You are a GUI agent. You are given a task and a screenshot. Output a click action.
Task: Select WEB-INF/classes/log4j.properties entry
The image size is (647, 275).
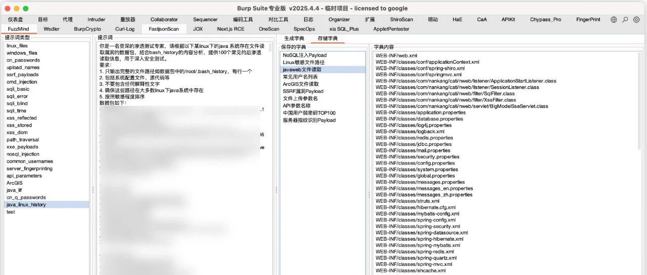(x=414, y=125)
